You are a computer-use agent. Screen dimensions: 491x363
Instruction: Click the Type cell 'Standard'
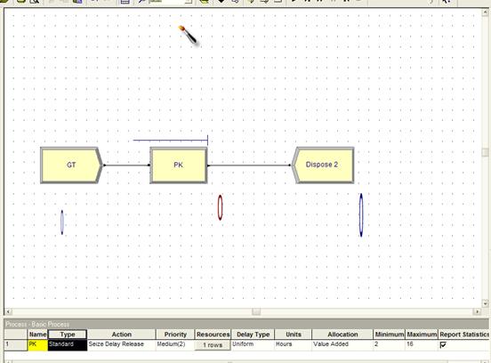(x=68, y=344)
